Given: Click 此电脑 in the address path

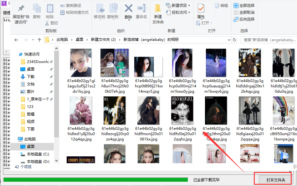Looking at the screenshot, I should point(62,40).
